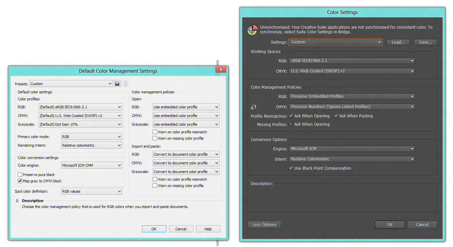This screenshot has height=247, width=453.
Task: Open the Open RGB policy dropdown
Action: click(186, 107)
